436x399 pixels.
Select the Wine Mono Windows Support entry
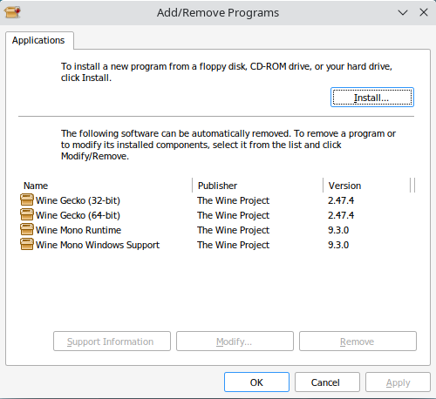tap(98, 245)
